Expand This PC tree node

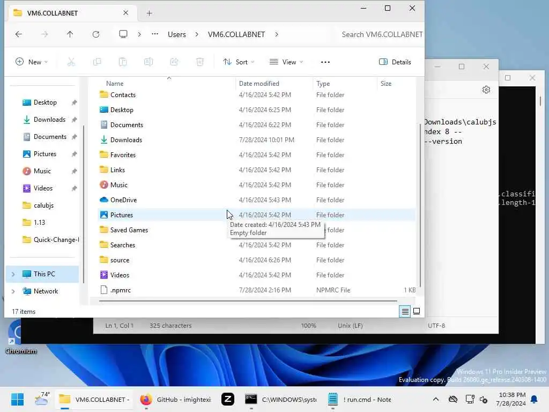pyautogui.click(x=13, y=274)
